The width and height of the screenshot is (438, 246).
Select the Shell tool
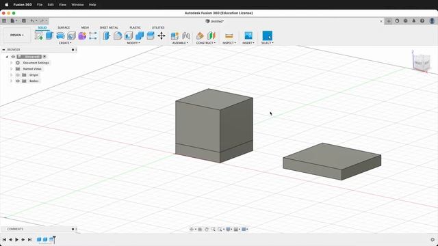coord(129,36)
